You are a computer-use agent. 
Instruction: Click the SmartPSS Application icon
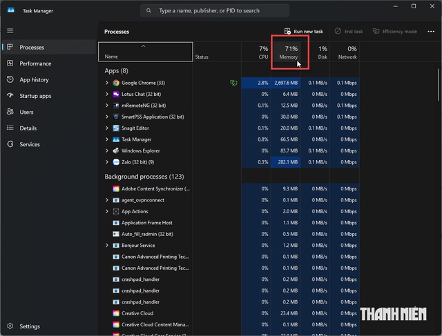[x=116, y=117]
